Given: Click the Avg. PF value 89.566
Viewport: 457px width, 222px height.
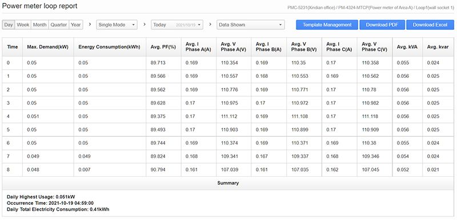Looking at the screenshot, I should point(158,76).
